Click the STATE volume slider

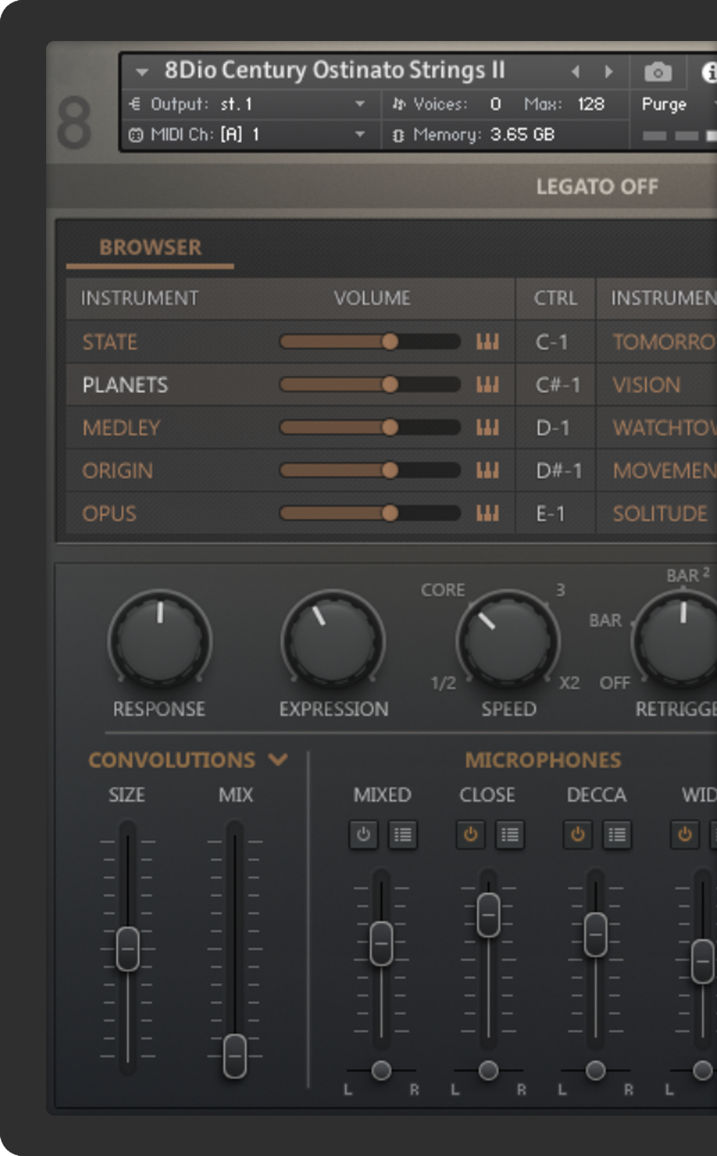click(x=370, y=342)
